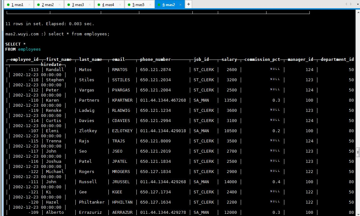The image size is (360, 216).
Task: Click the first name 'Trenna'
Action: [53, 141]
